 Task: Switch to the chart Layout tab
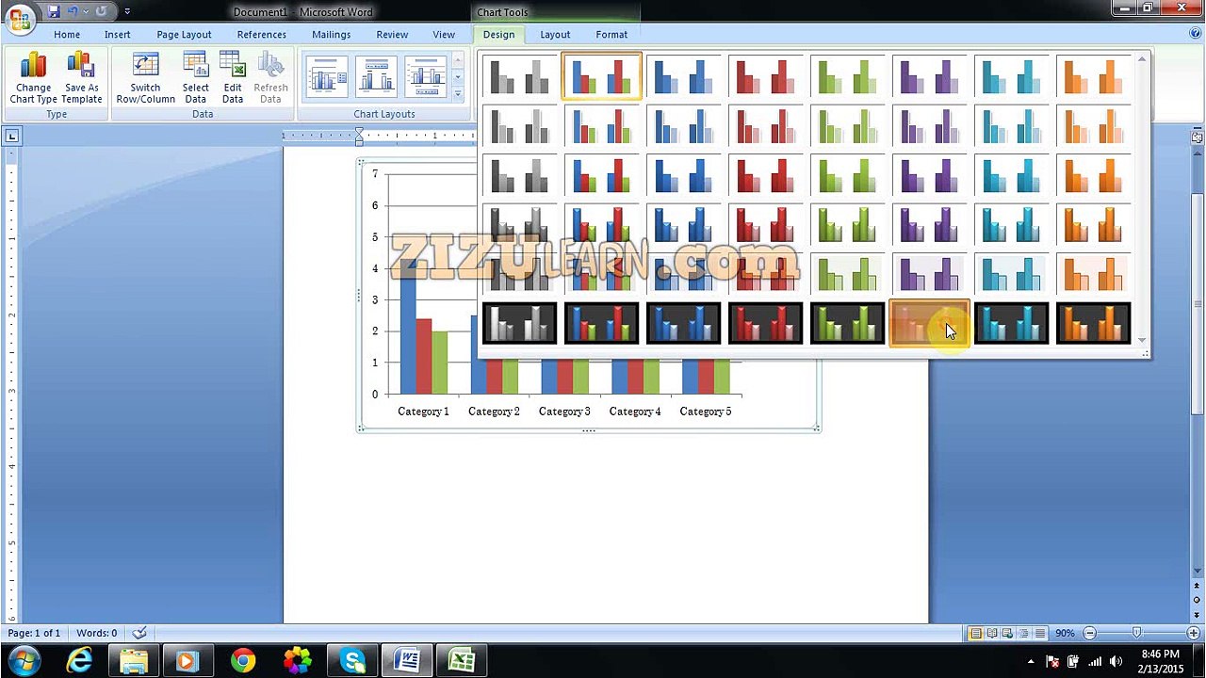tap(555, 34)
